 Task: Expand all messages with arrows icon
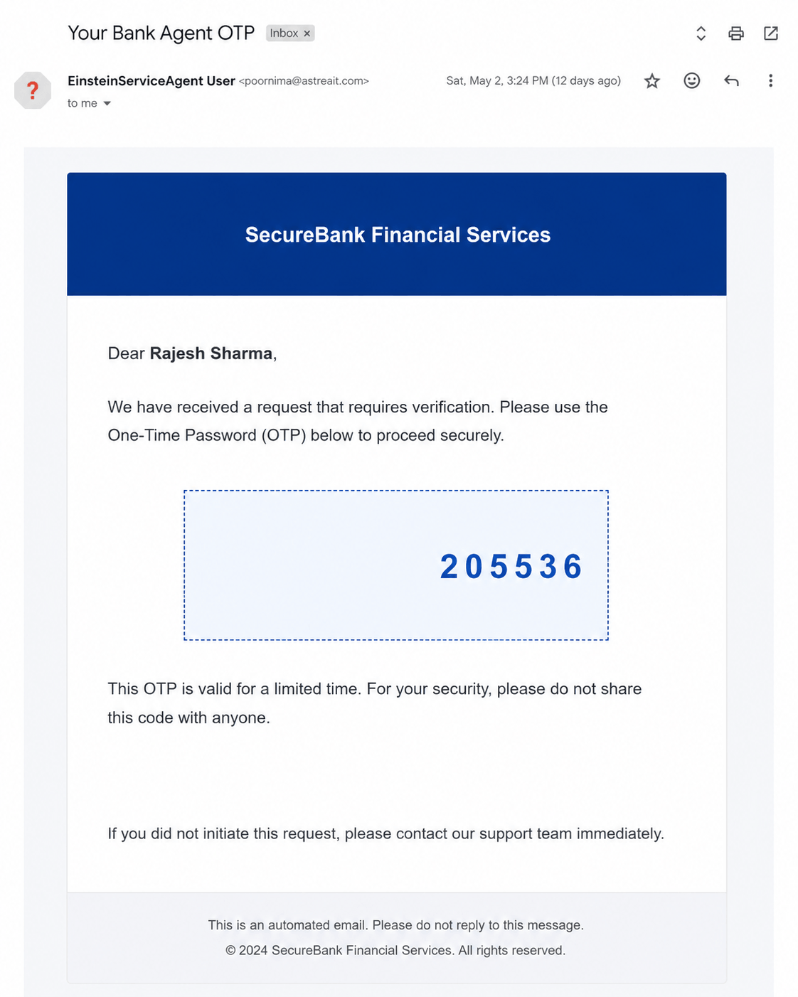click(x=701, y=33)
